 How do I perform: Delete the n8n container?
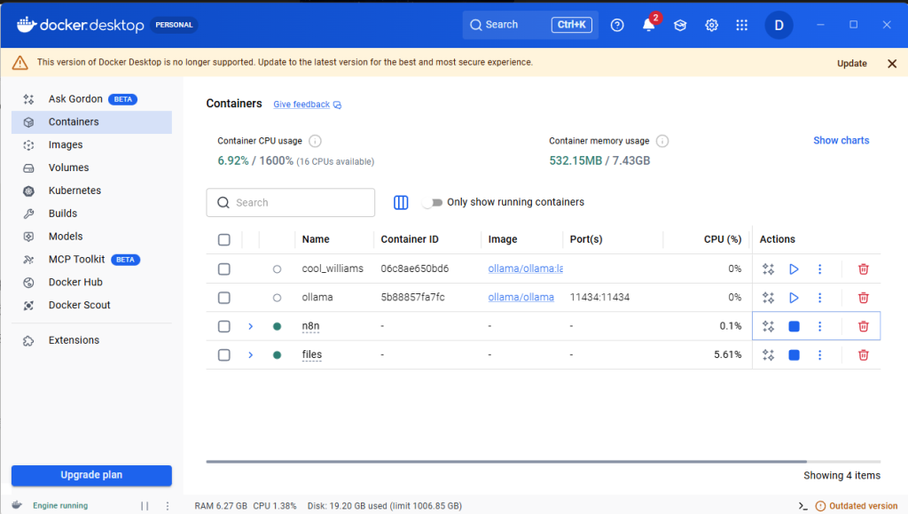point(864,326)
